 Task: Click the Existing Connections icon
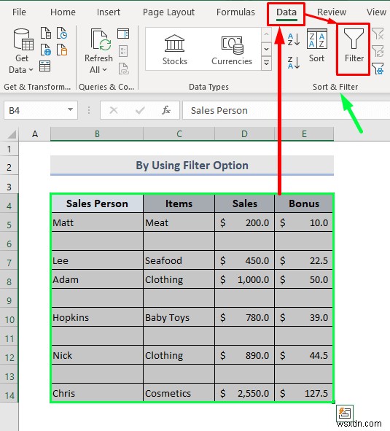point(62,50)
